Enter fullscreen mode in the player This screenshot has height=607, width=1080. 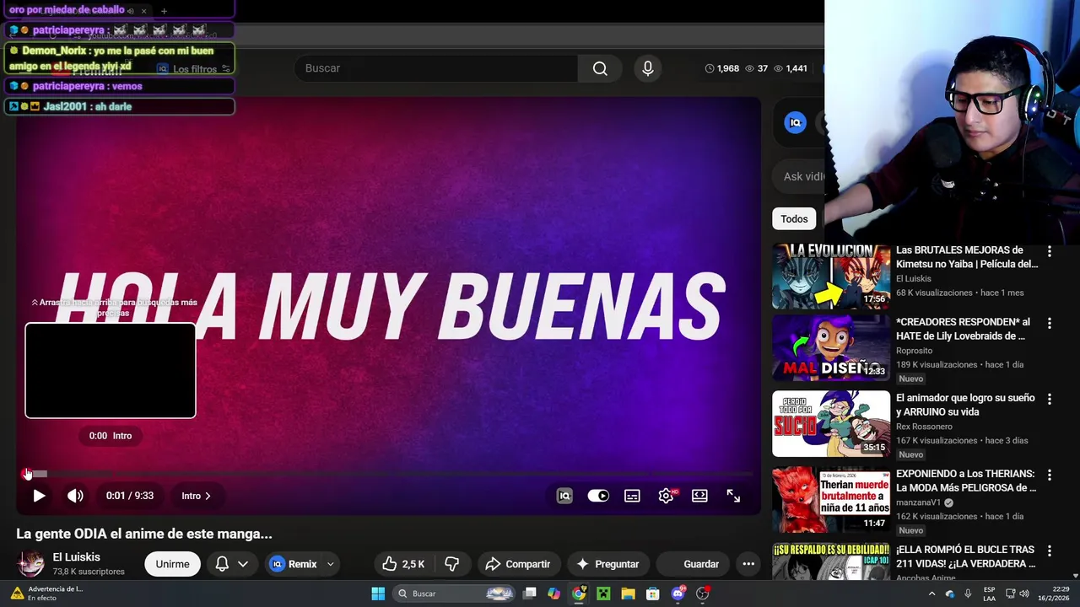coord(733,496)
